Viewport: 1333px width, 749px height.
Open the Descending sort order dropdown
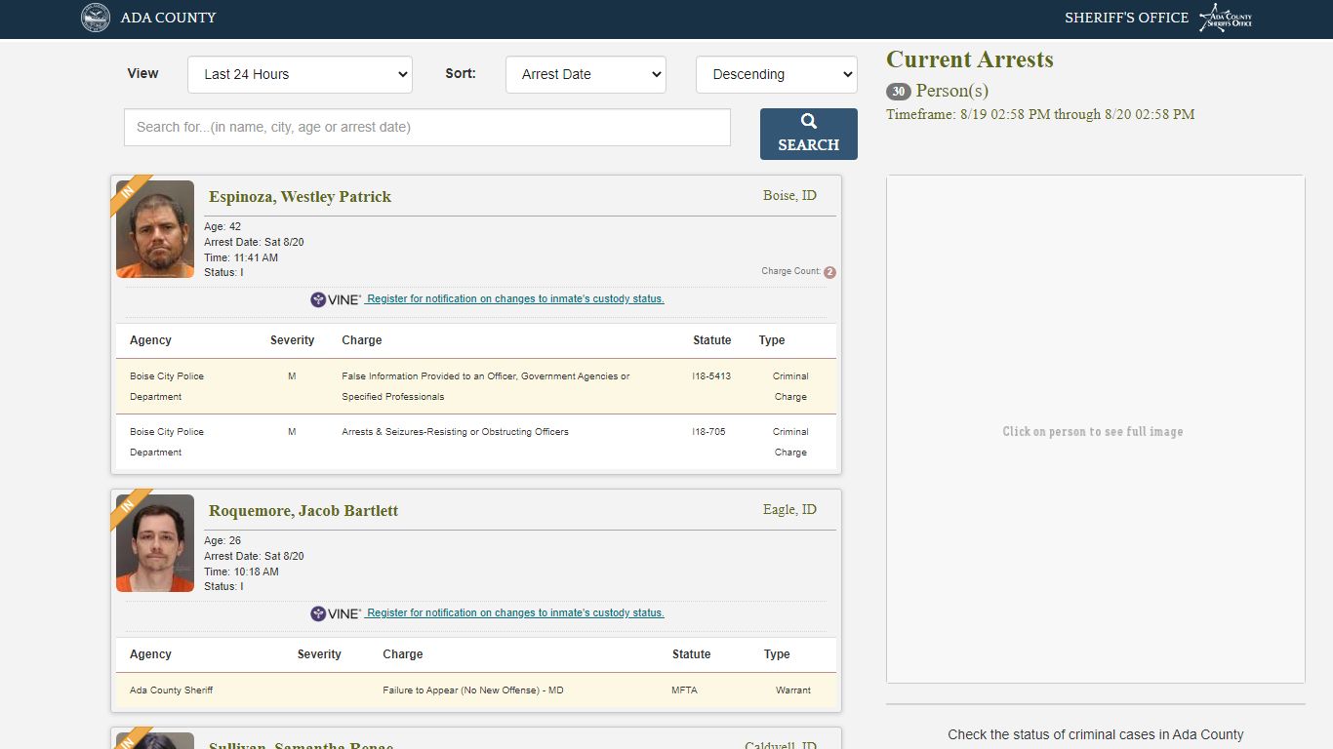coord(777,74)
